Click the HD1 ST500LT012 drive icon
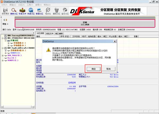Image resolution: width=159 pixels, height=114 pixels. click(x=6, y=38)
